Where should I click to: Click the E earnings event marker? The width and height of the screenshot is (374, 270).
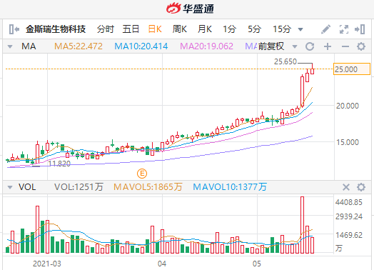[142, 174]
